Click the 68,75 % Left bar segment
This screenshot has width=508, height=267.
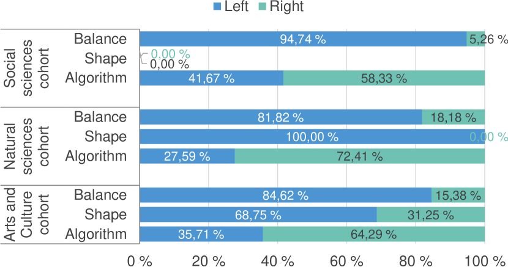pos(258,215)
